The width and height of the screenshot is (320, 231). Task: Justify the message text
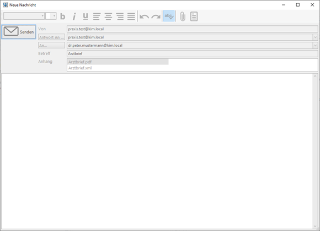click(131, 16)
